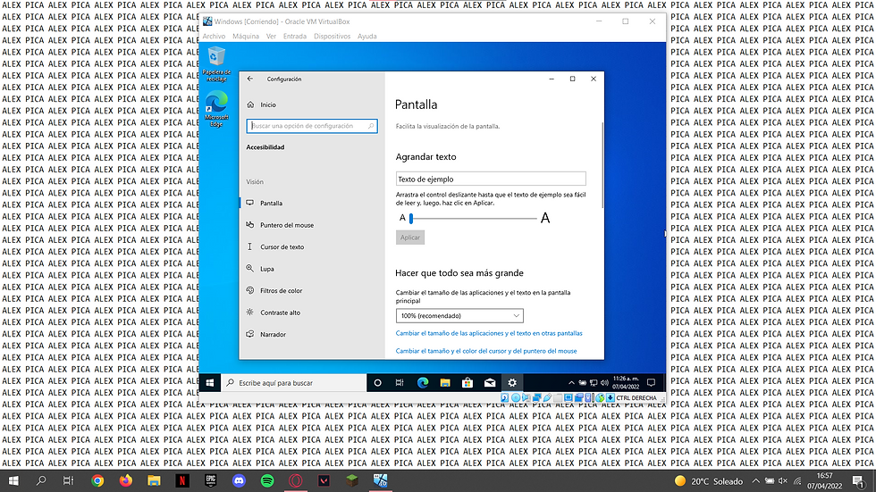Open VirtualBox Ver menu
The width and height of the screenshot is (876, 492).
[271, 37]
